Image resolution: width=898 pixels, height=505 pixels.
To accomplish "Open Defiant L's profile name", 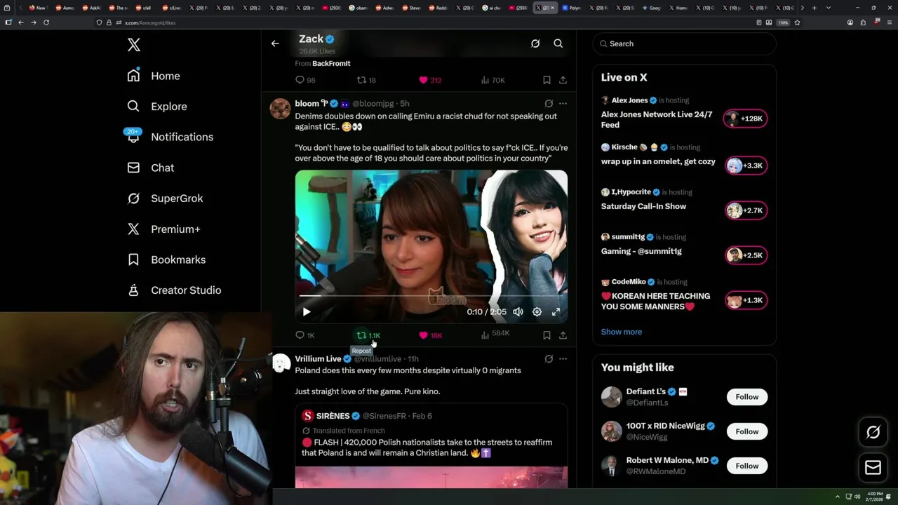I will [646, 391].
